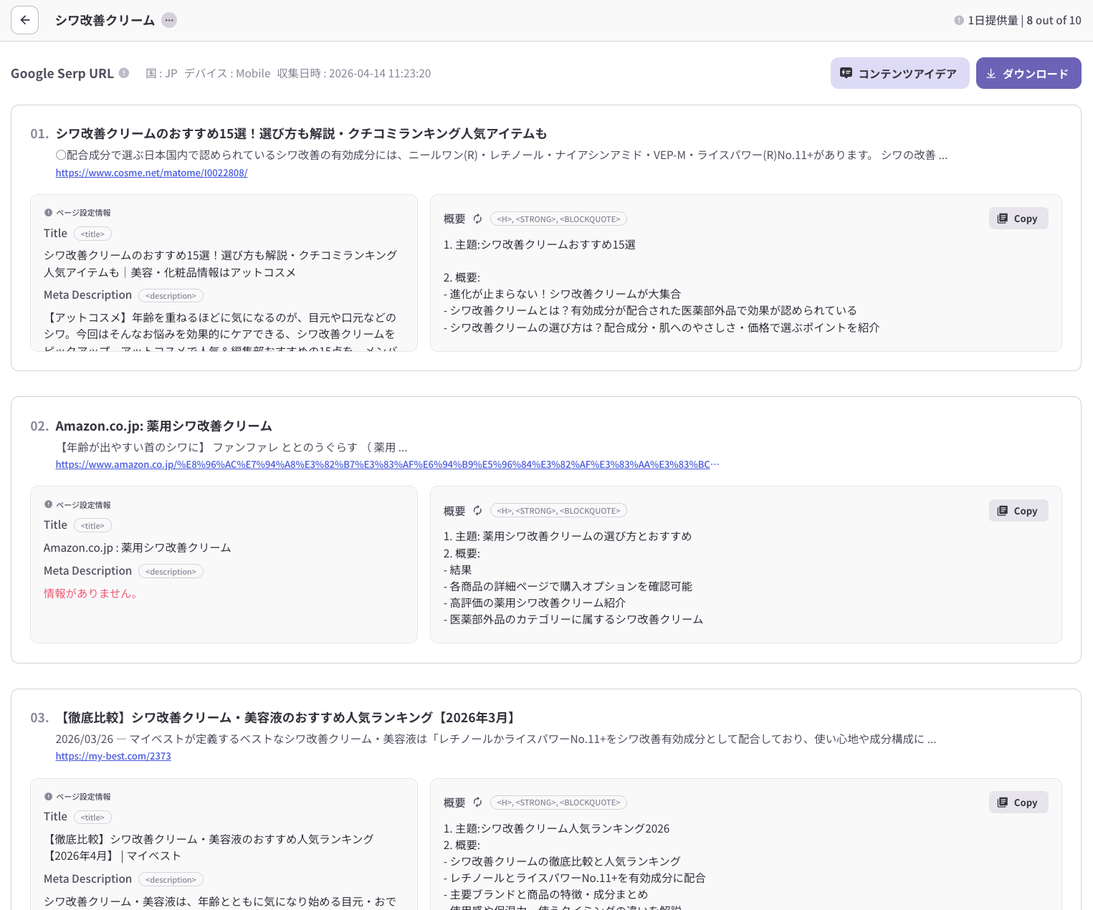Click the red 情報がありません。 message
The width and height of the screenshot is (1093, 910).
[90, 593]
